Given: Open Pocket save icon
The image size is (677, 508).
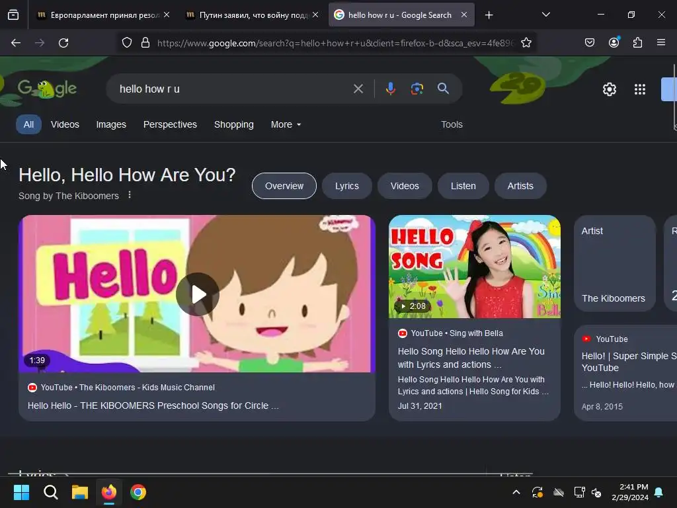Looking at the screenshot, I should 589,43.
